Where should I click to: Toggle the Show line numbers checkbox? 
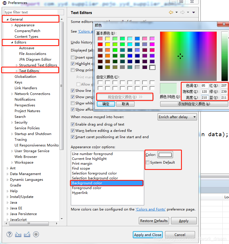point(73,91)
